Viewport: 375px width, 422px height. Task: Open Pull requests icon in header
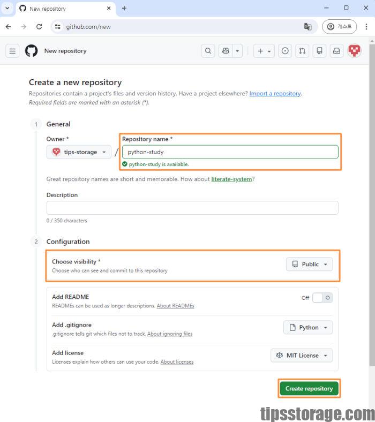(x=302, y=51)
